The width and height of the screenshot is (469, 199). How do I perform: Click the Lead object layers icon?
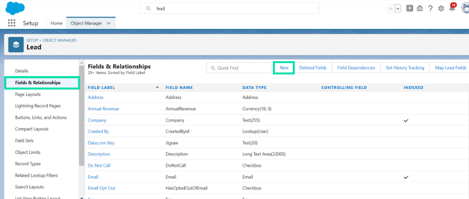(16, 44)
